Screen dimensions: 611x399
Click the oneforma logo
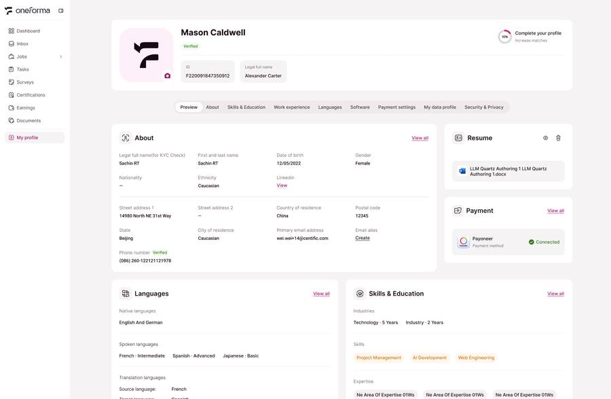pyautogui.click(x=27, y=10)
